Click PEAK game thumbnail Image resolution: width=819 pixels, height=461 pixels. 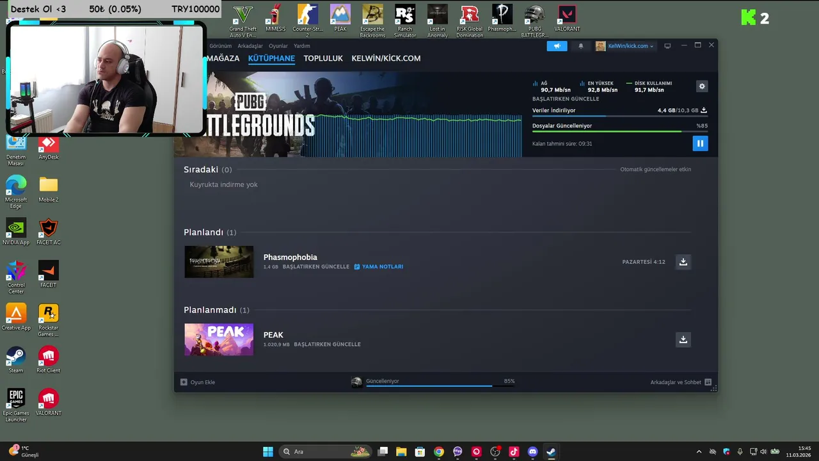[x=219, y=339]
